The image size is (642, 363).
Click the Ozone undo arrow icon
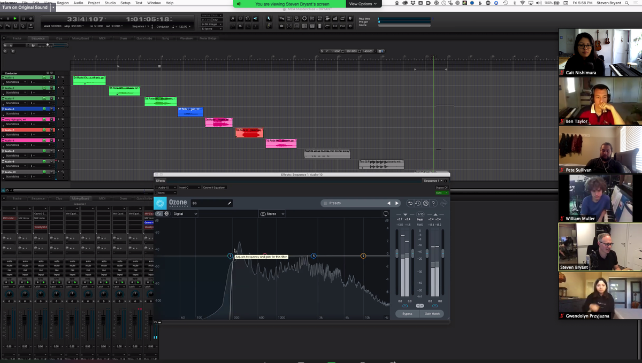[x=410, y=203]
